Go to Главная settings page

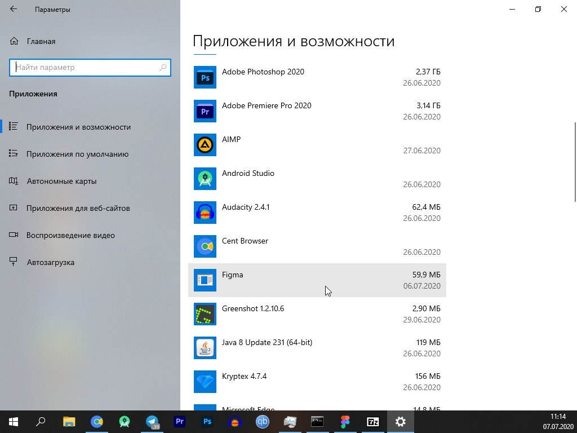pyautogui.click(x=90, y=41)
